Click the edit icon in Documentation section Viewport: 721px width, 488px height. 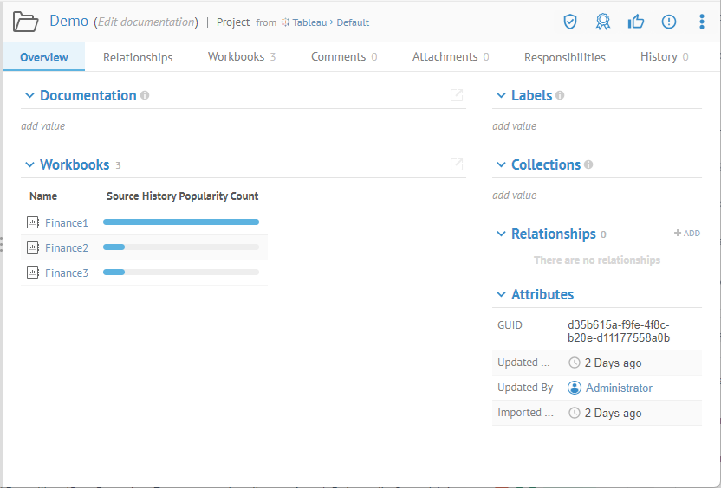coord(457,95)
